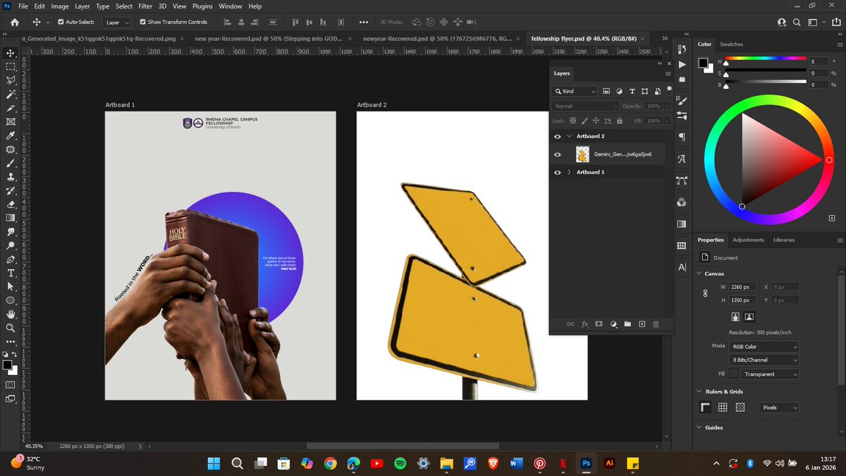Toggle the lock all layer icon

tap(620, 121)
